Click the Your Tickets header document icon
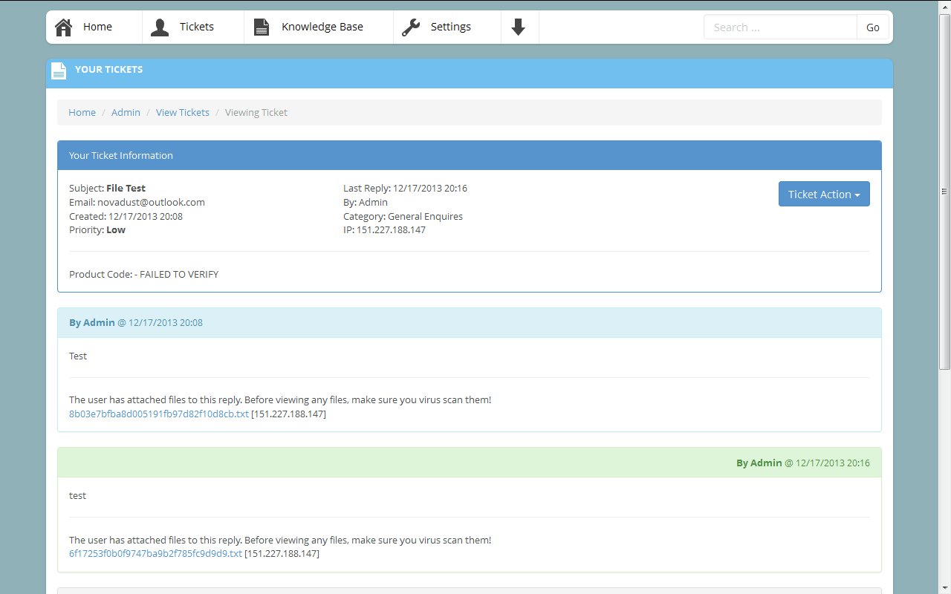The image size is (951, 594). point(59,71)
